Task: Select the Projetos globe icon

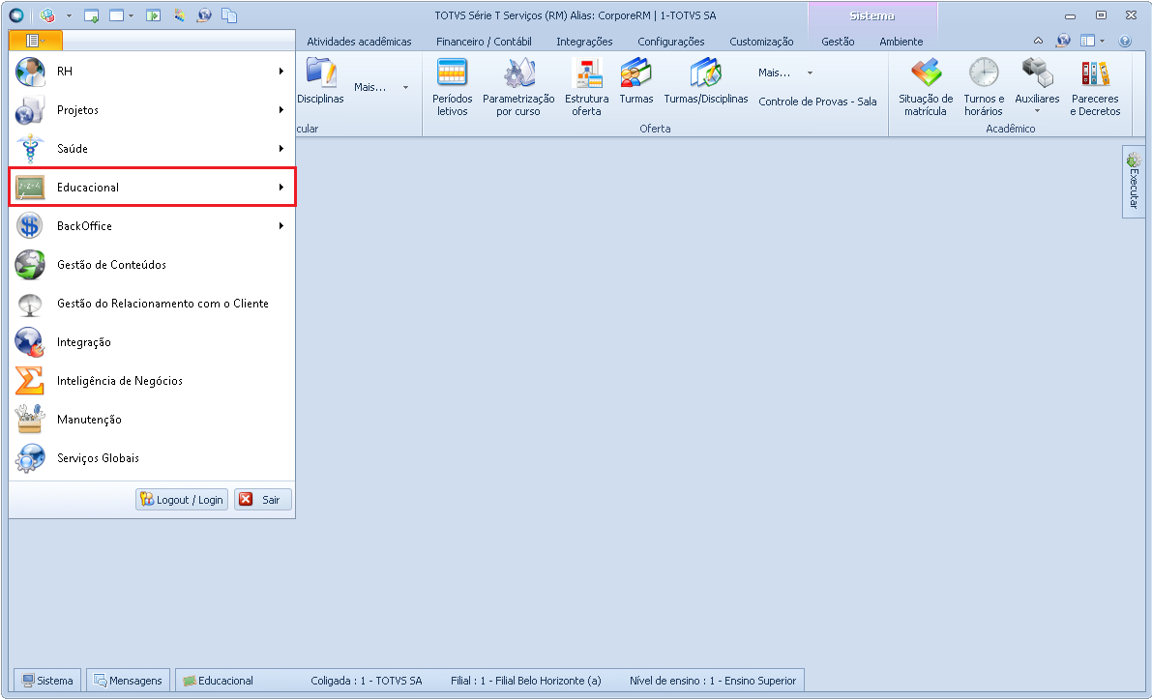Action: pos(30,110)
